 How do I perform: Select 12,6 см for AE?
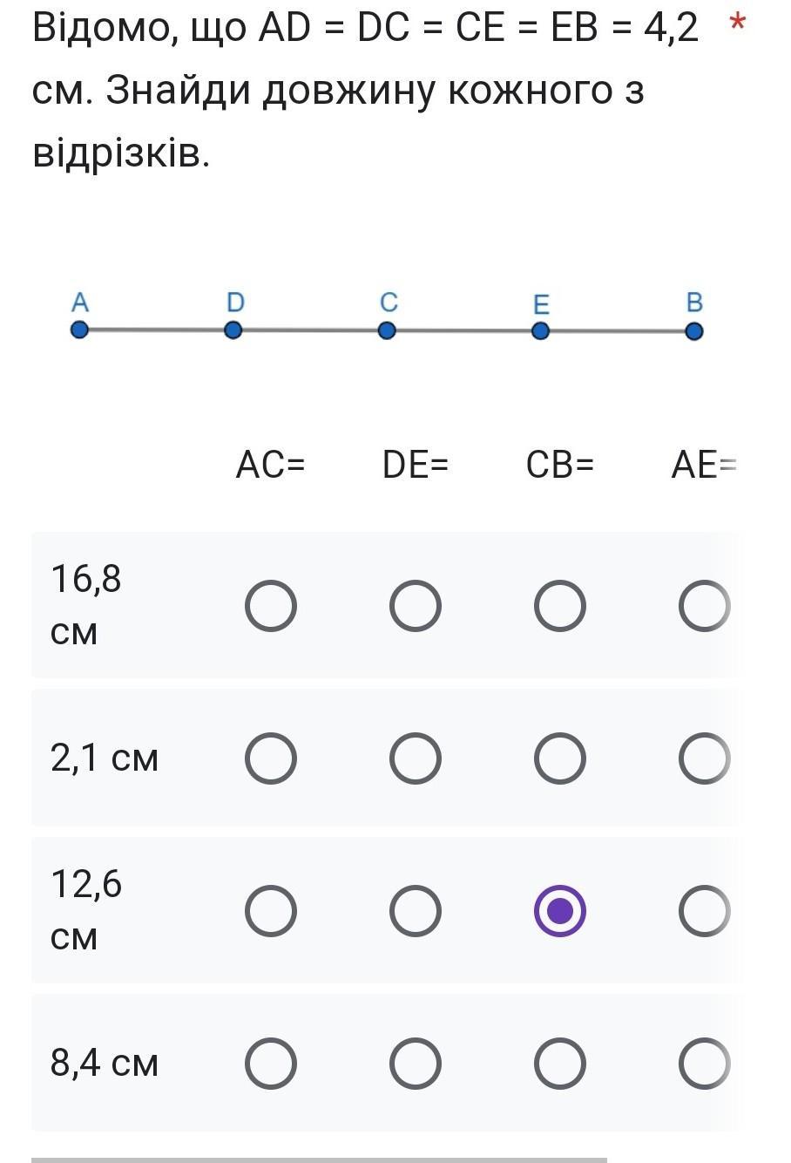pos(704,911)
